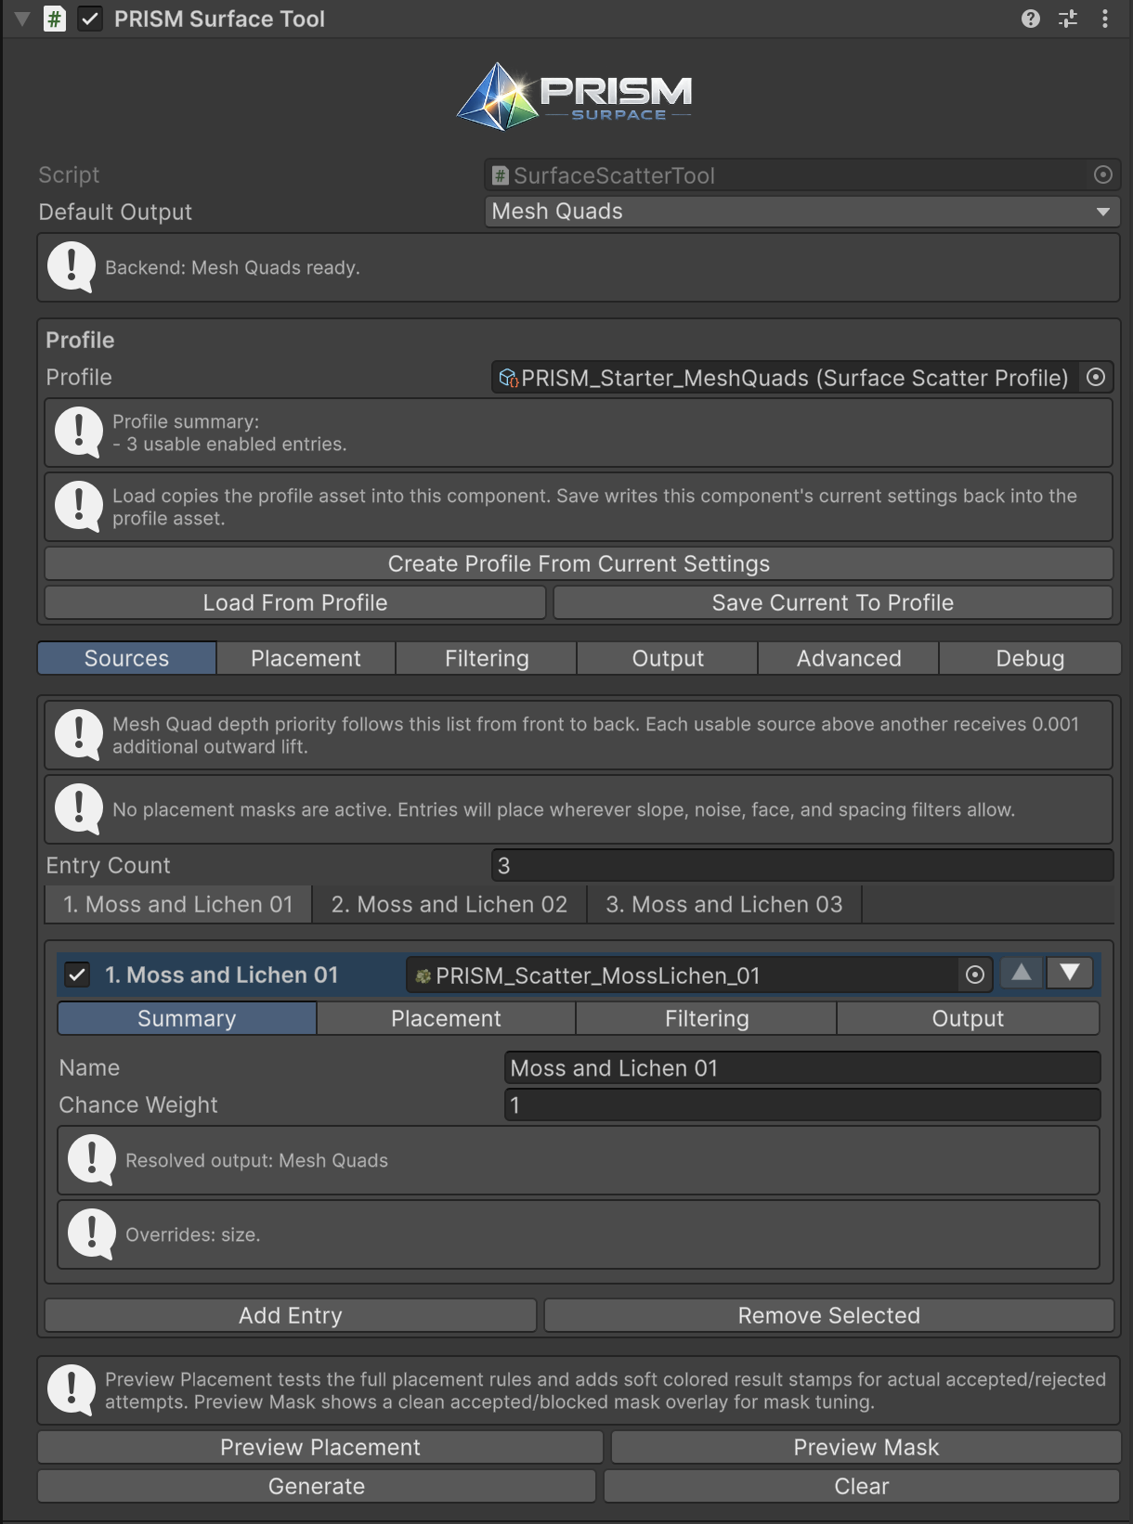Open the Debug tab
This screenshot has height=1524, width=1133.
pyautogui.click(x=1030, y=658)
